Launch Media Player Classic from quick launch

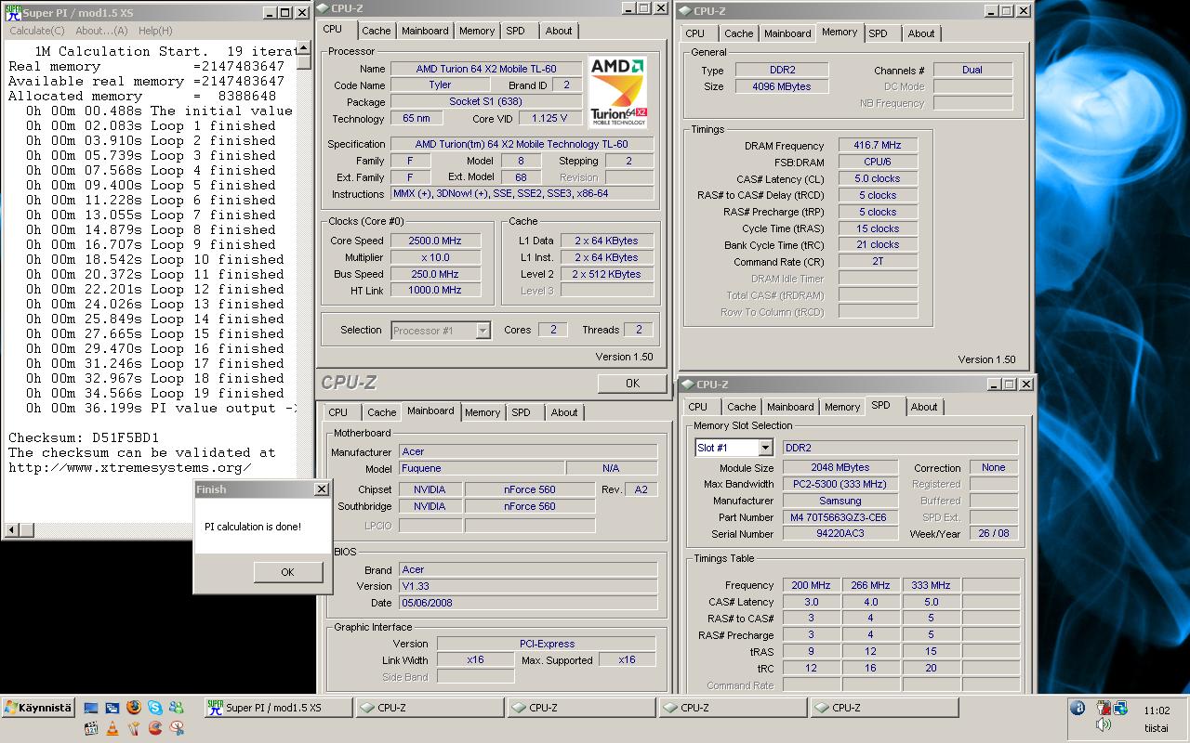(91, 728)
